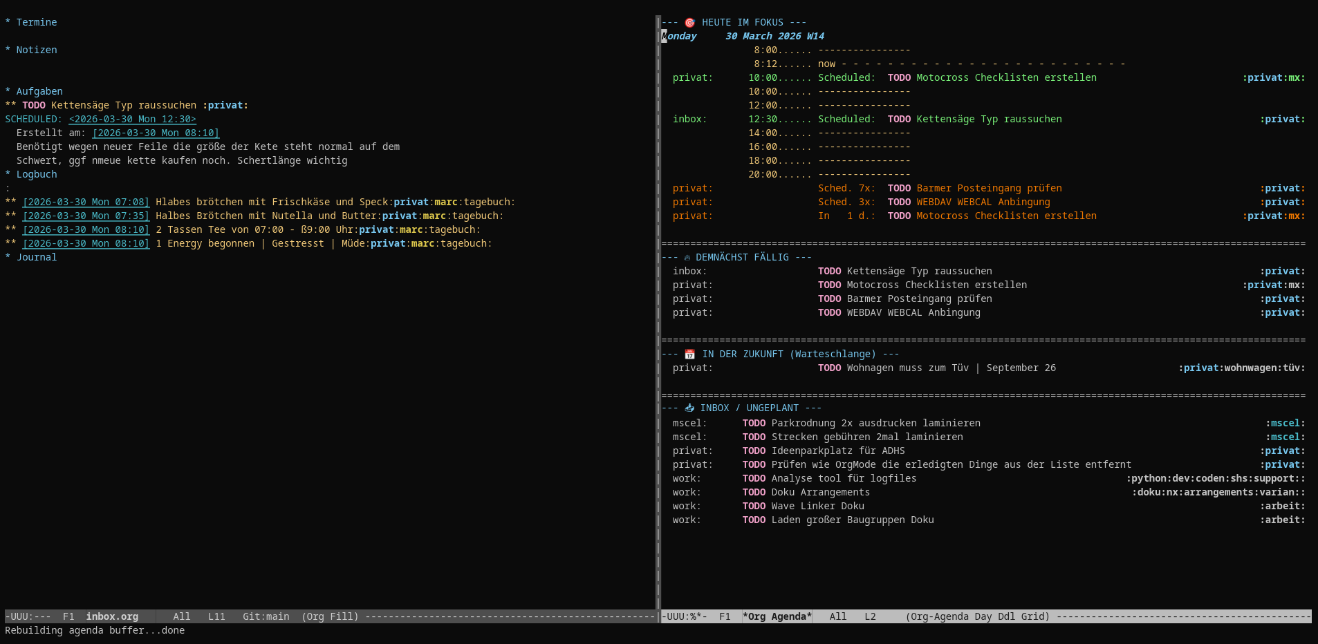Viewport: 1318px width, 644px height.
Task: Open the SCHEDULED timestamp 2026-03-30 Mon 12:30
Action: pos(132,120)
